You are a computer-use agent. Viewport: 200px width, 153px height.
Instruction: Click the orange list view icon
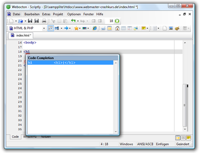[x=110, y=28]
